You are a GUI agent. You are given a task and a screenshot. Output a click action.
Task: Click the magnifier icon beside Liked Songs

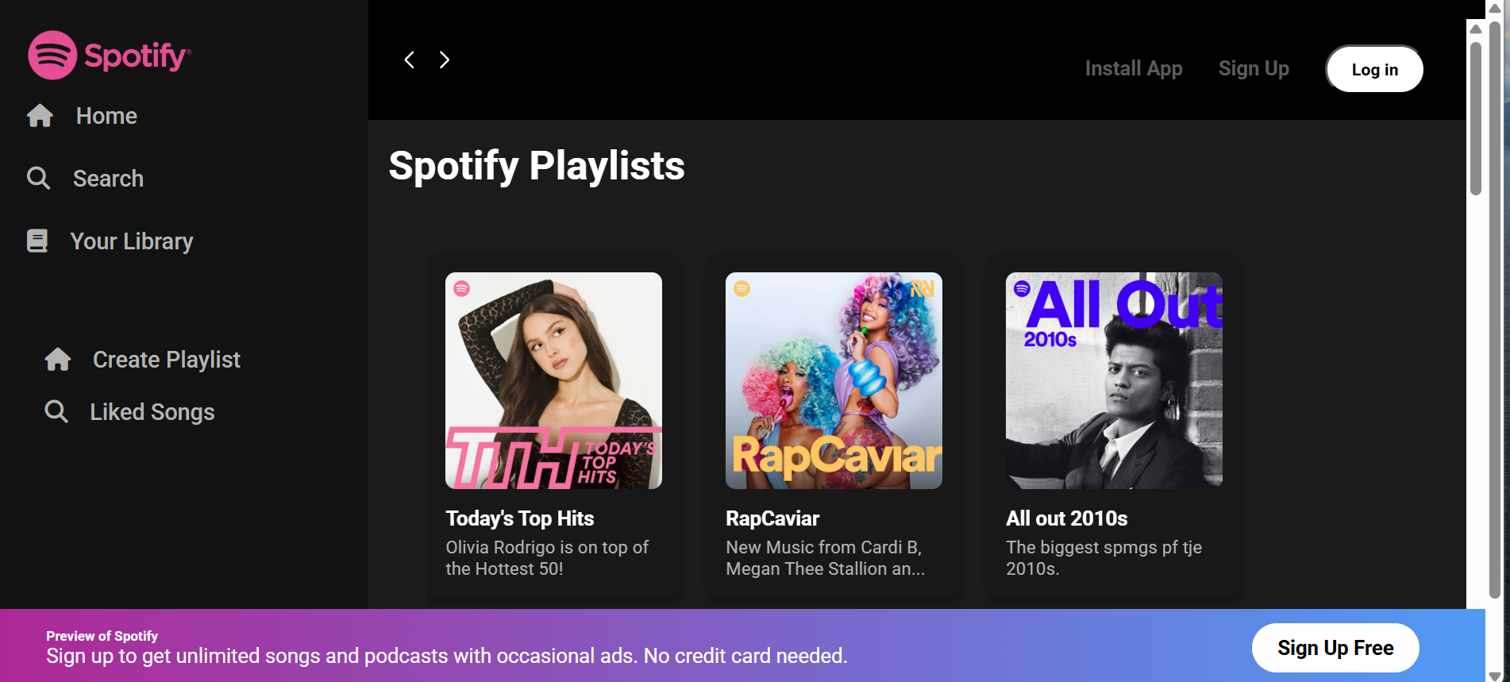[x=56, y=411]
